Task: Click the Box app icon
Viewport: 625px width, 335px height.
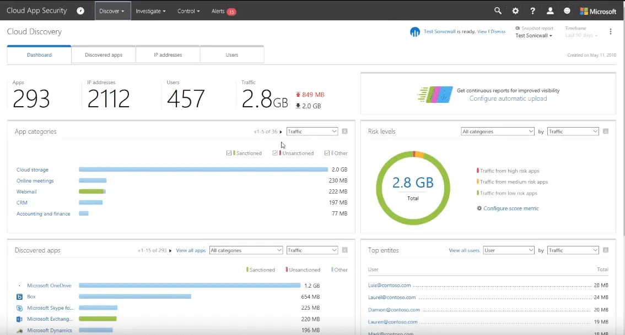Action: click(19, 297)
